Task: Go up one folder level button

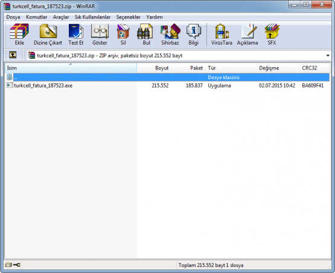Action: pos(13,55)
